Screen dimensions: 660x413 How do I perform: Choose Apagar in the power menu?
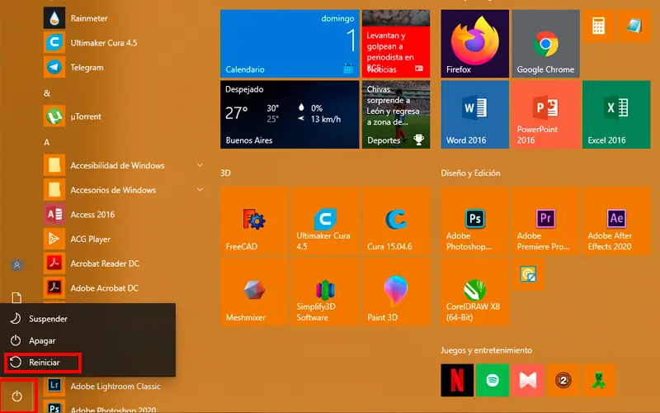point(87,340)
